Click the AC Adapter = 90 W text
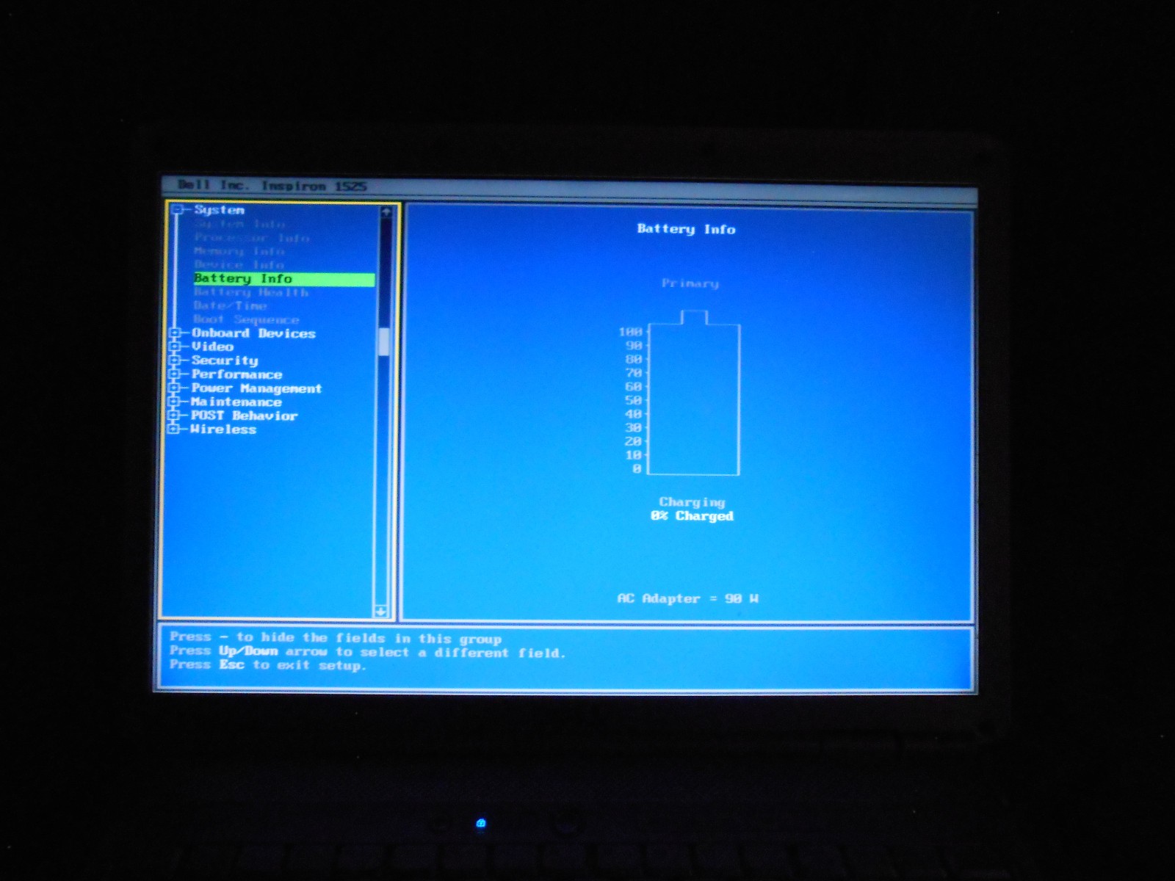Screen dimensions: 1175x881 click(688, 598)
